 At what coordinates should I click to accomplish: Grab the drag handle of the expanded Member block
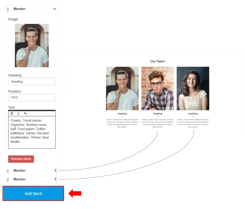click(x=8, y=9)
